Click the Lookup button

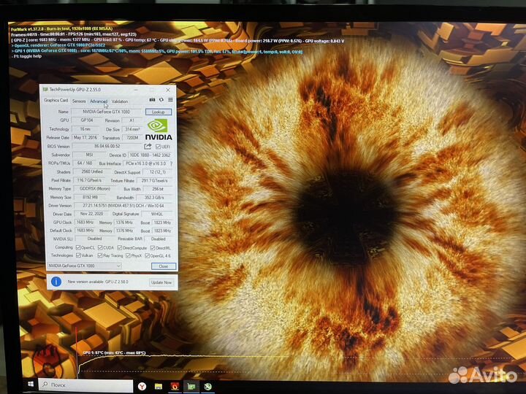[159, 112]
